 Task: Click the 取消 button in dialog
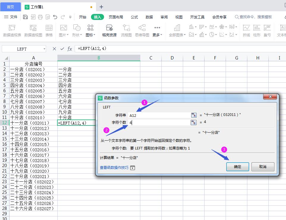click(263, 166)
